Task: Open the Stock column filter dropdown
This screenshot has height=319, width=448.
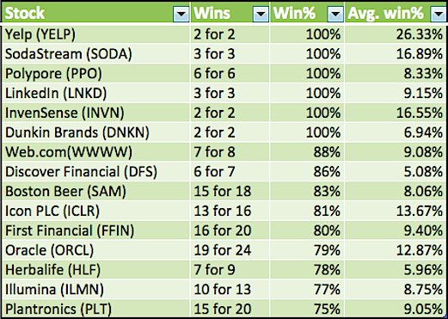Action: coord(181,13)
